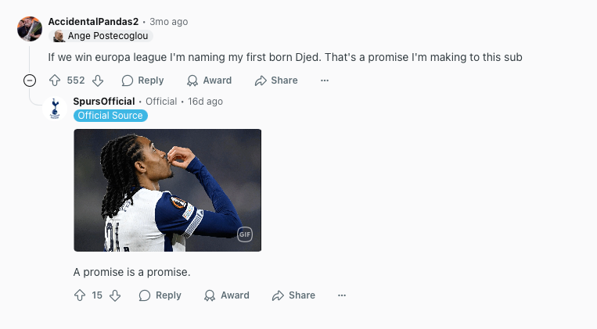
Task: Award the SpursOfficial reply
Action: [x=227, y=295]
